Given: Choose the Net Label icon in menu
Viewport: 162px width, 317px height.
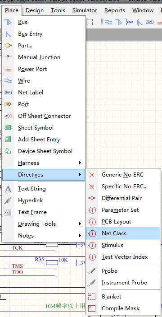Looking at the screenshot, I should click(8, 93).
